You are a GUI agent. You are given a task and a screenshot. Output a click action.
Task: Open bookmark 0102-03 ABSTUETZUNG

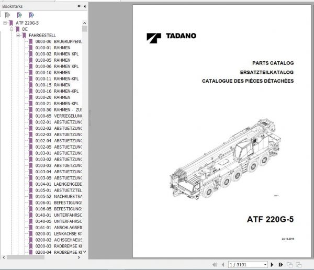[58, 134]
